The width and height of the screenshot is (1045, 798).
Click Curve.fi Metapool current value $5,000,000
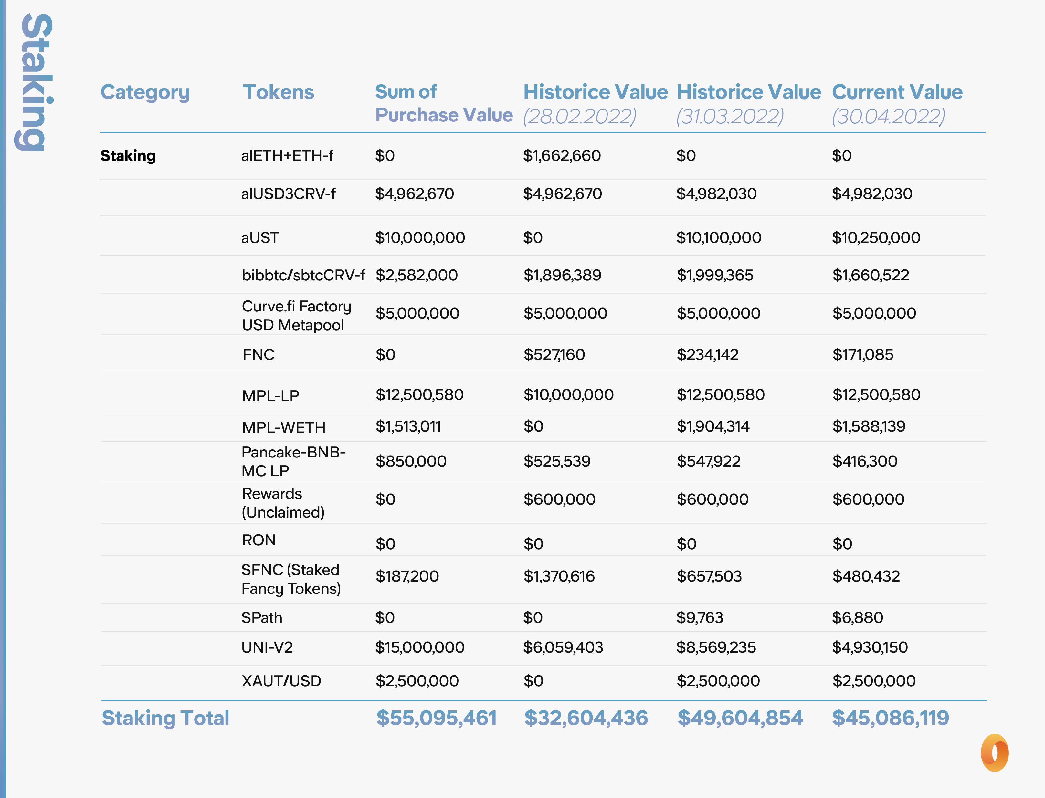(x=874, y=313)
